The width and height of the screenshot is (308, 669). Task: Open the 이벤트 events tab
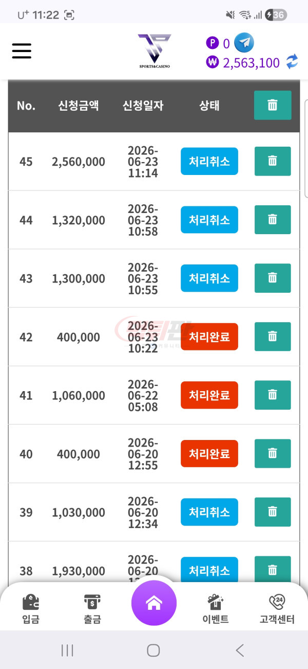(x=216, y=609)
